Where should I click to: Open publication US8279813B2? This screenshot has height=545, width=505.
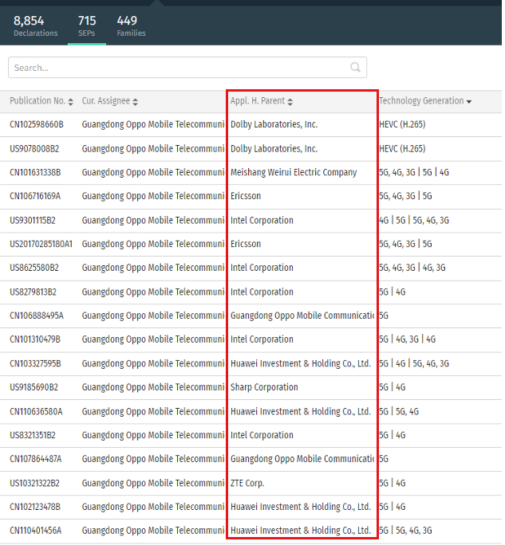pyautogui.click(x=33, y=292)
